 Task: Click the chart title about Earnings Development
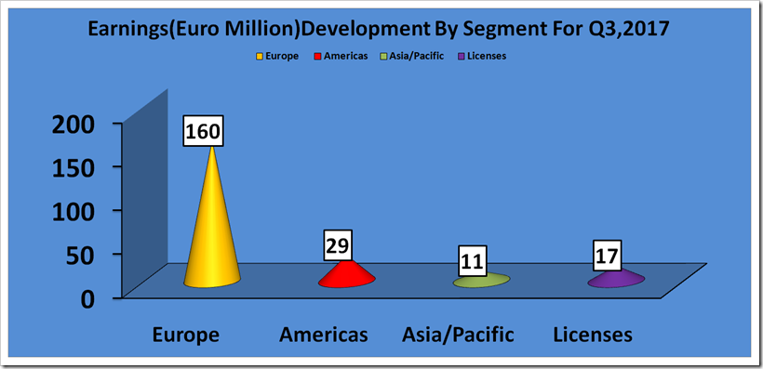click(x=379, y=29)
